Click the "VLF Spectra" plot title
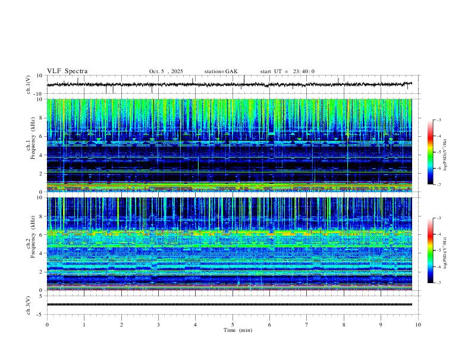Viewport: 471px width, 364px height. pos(67,71)
